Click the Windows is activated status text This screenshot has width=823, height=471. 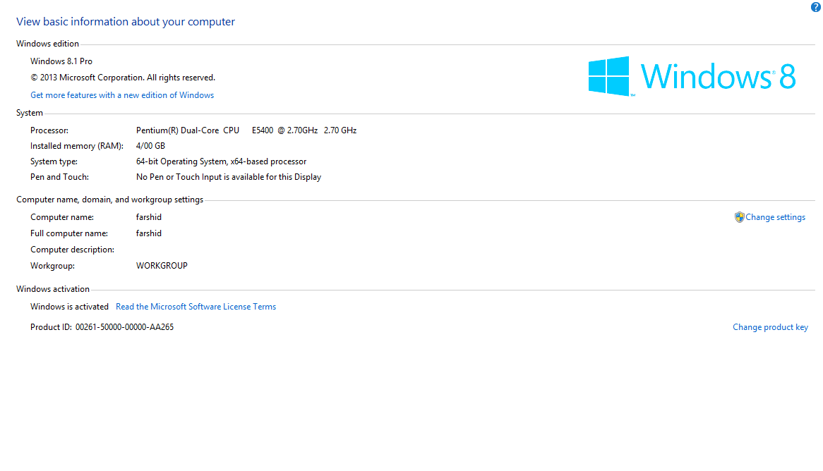[69, 307]
